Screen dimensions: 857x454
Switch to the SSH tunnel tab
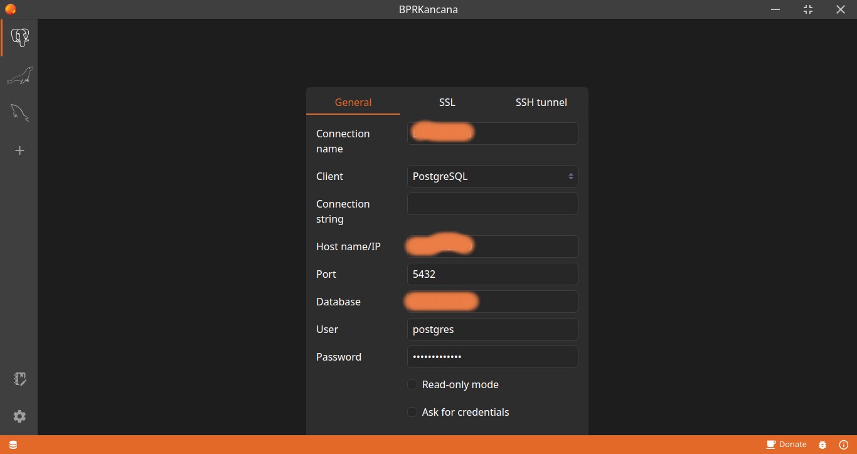541,102
